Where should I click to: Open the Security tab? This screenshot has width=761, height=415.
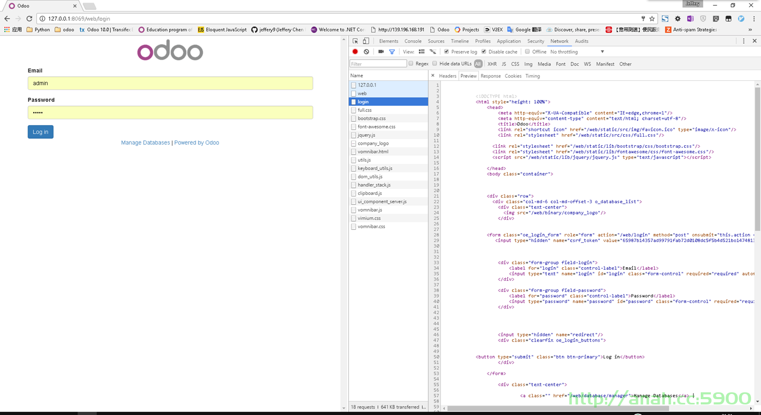click(536, 41)
